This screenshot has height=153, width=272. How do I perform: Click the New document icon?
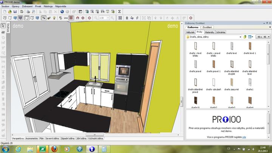pos(5,12)
